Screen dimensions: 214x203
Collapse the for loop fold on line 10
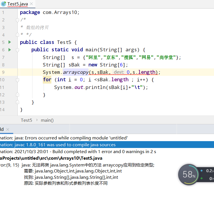pyautogui.click(x=17, y=80)
